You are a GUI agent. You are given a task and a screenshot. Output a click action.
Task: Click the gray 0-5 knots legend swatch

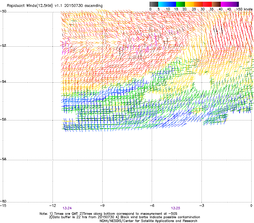pos(154,4)
